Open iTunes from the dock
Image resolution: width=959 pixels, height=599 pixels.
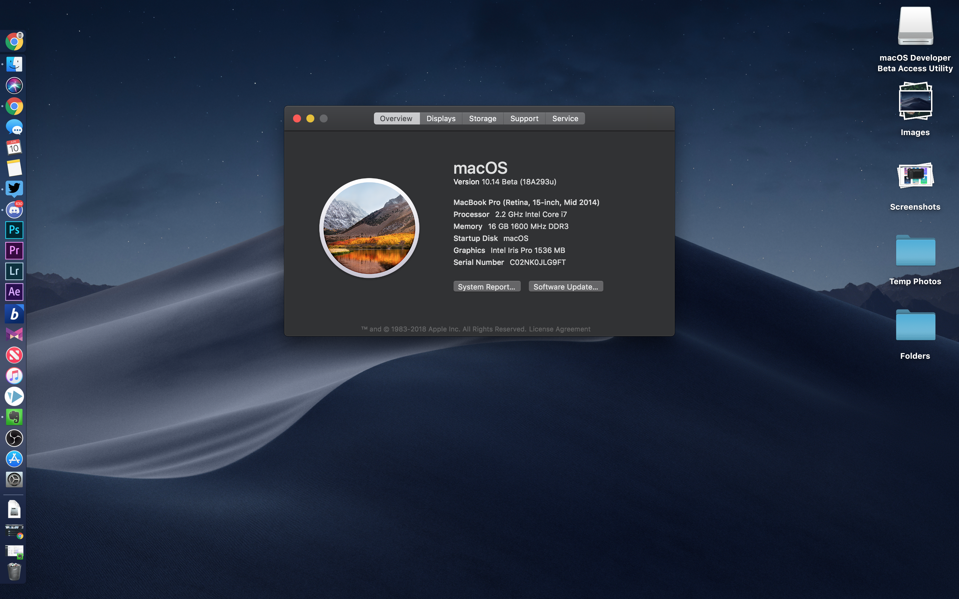pos(14,376)
